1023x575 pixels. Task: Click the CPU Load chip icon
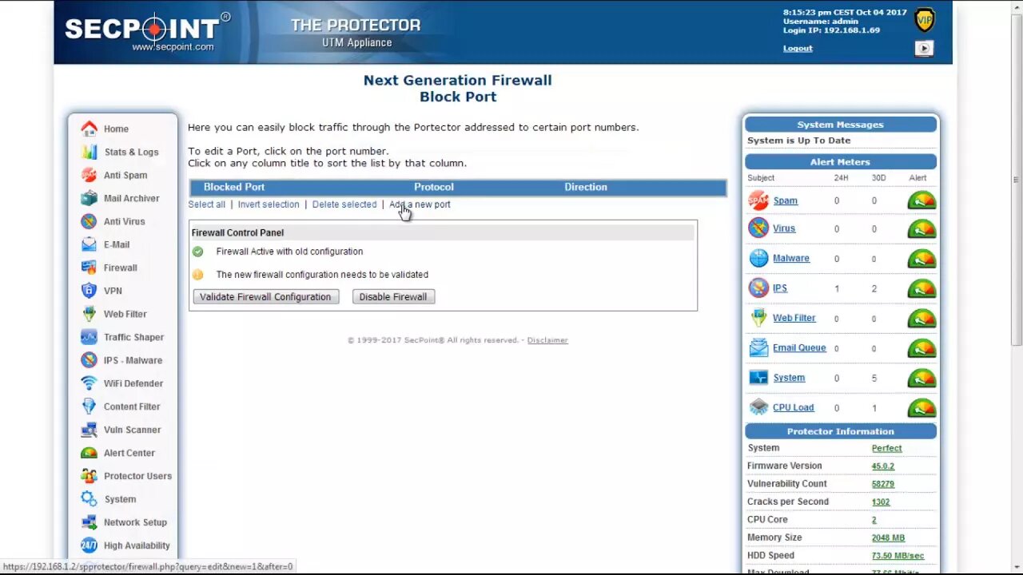pyautogui.click(x=758, y=407)
